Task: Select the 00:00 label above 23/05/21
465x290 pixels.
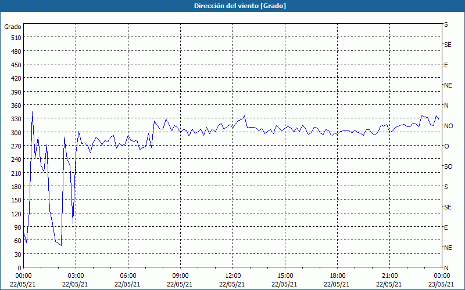Action: (x=442, y=276)
